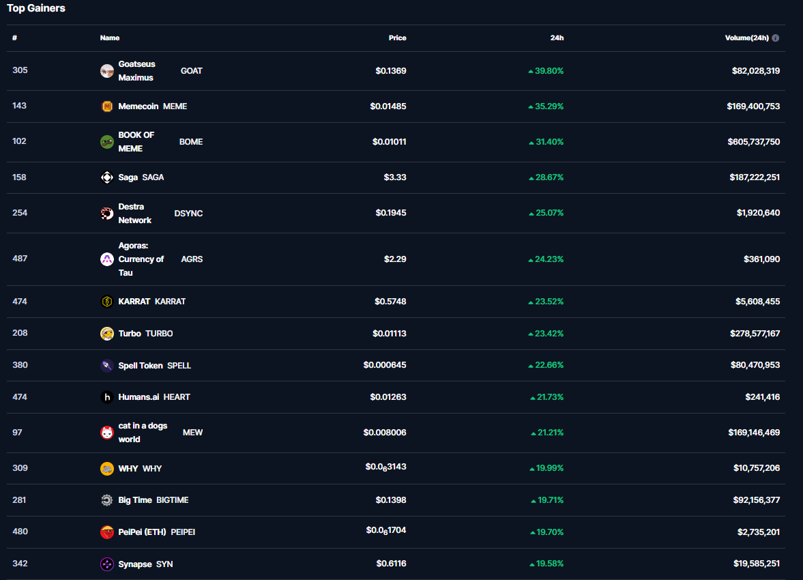Open the Destra Network coin page

[x=134, y=213]
